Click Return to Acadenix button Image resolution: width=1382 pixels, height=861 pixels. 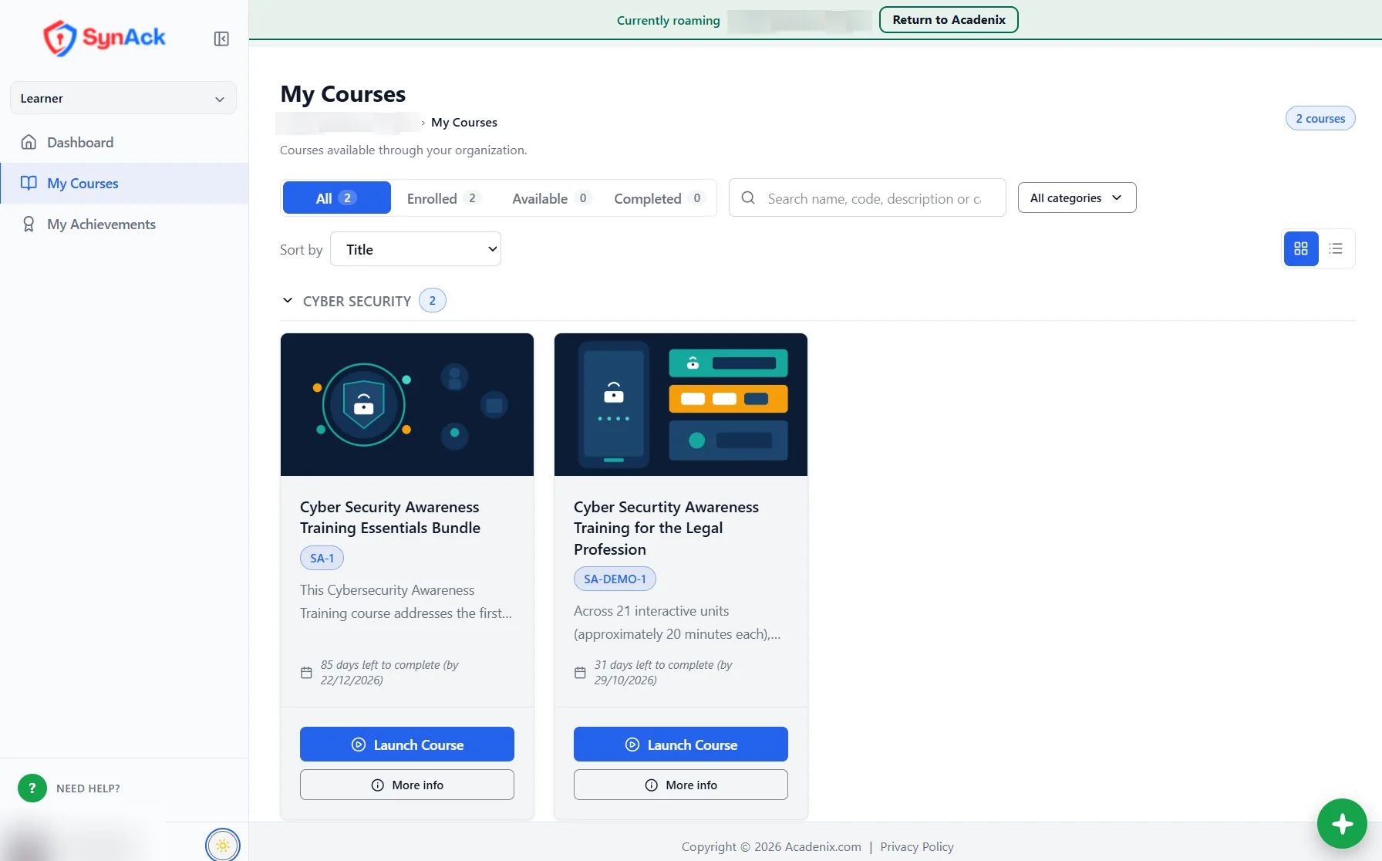[x=949, y=19]
